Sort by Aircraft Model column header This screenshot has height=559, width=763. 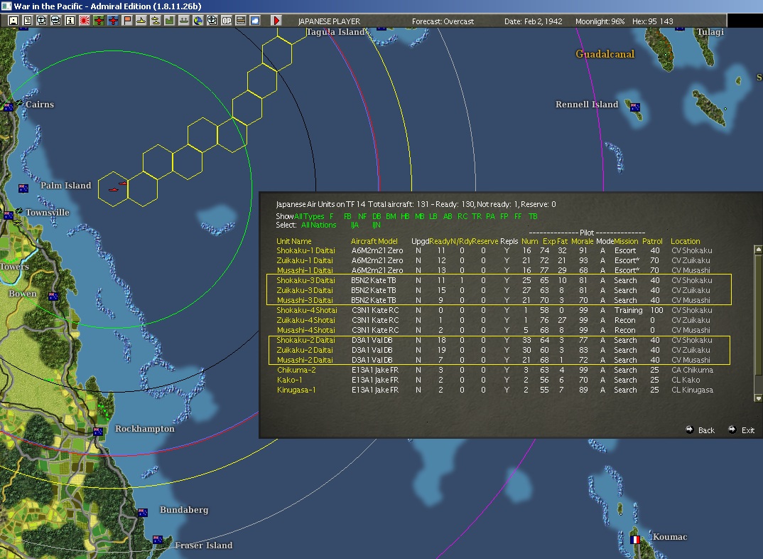point(374,241)
